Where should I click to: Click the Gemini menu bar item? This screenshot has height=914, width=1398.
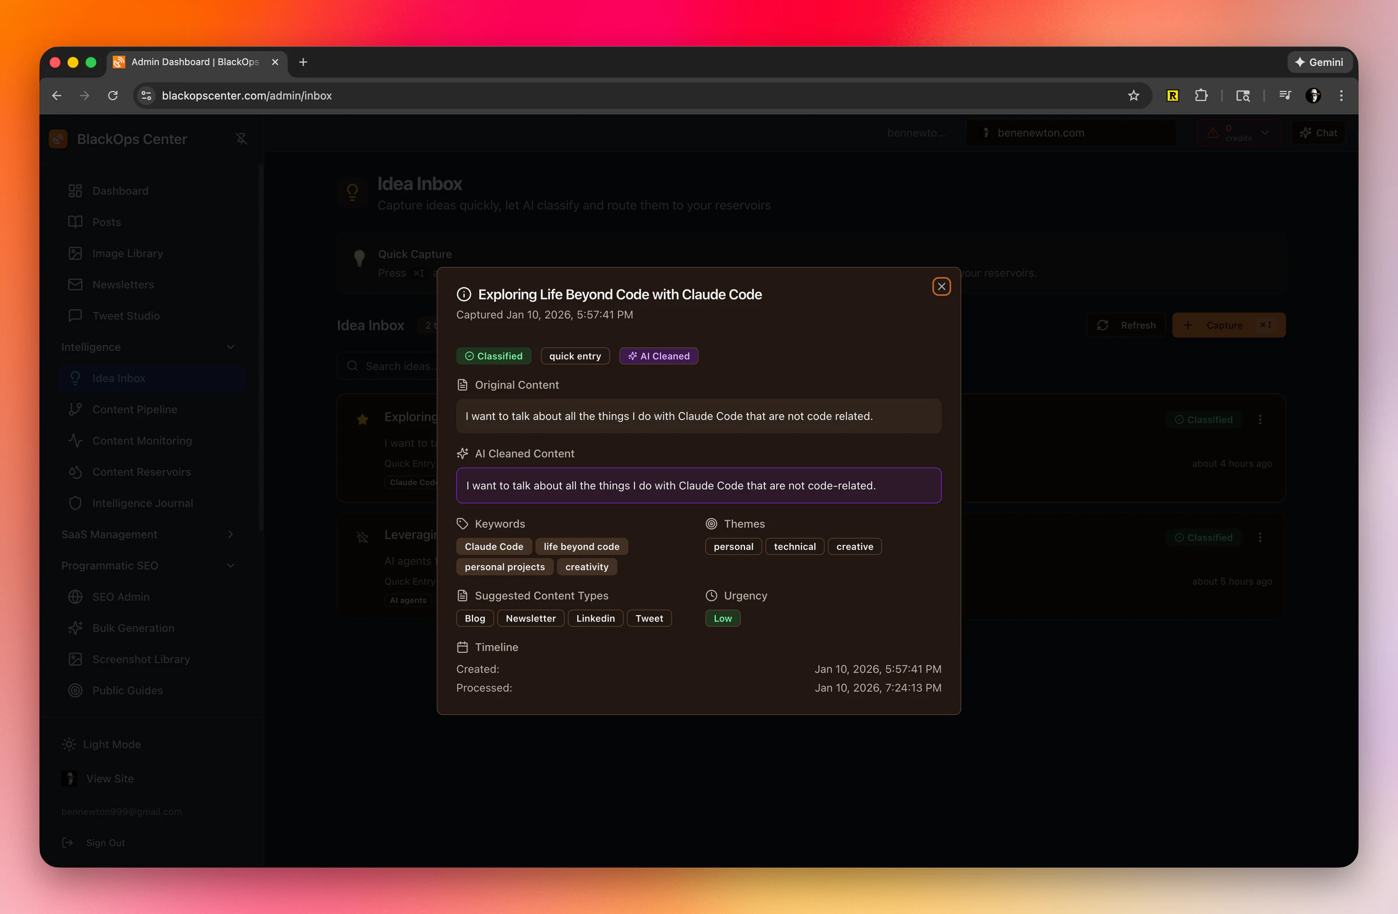(x=1319, y=62)
